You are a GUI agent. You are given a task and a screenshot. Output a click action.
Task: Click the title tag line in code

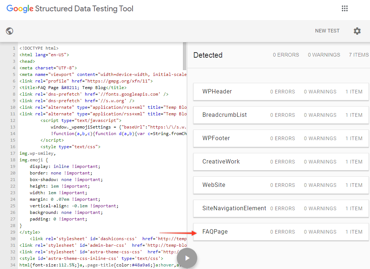(x=72, y=88)
